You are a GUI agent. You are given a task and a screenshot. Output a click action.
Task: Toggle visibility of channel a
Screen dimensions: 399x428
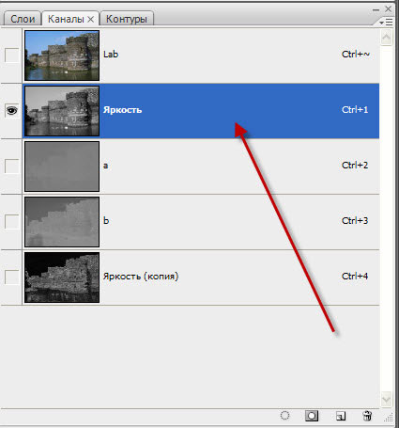point(11,166)
